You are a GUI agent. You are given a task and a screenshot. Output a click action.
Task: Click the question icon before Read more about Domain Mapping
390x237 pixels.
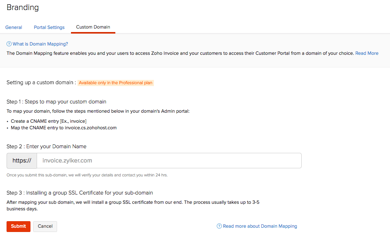pyautogui.click(x=219, y=226)
